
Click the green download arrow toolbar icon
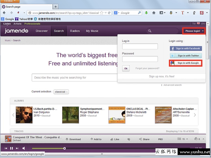(x=146, y=13)
